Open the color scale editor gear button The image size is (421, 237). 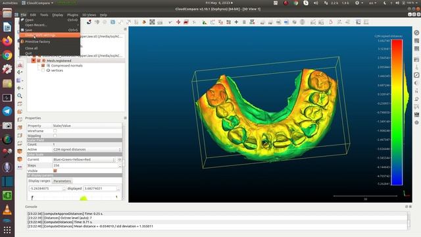(x=120, y=159)
